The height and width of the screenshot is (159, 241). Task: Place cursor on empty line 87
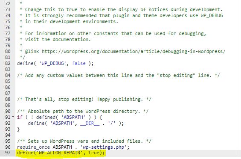click(x=126, y=93)
